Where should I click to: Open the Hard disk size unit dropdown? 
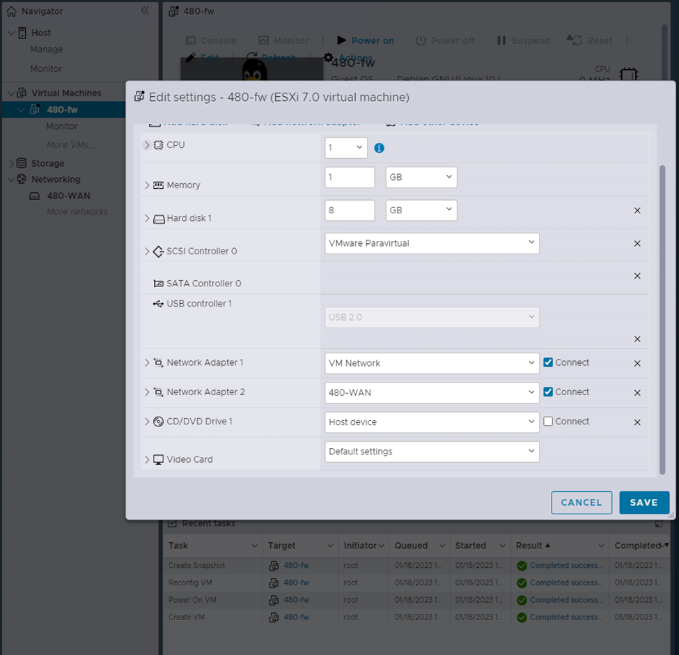click(x=421, y=210)
